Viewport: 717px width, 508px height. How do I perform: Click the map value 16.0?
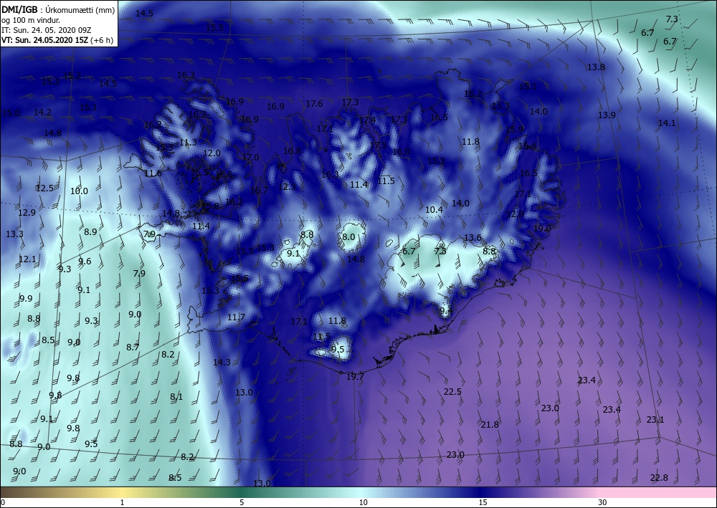(x=401, y=152)
